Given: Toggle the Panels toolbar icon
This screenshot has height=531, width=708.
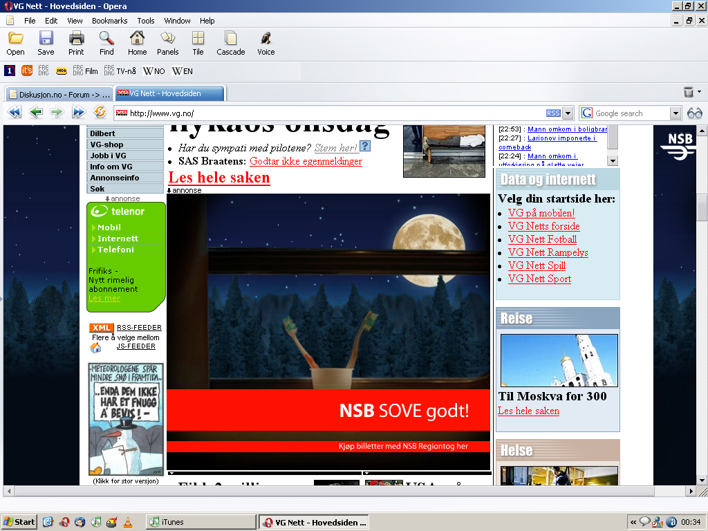Looking at the screenshot, I should [x=167, y=44].
